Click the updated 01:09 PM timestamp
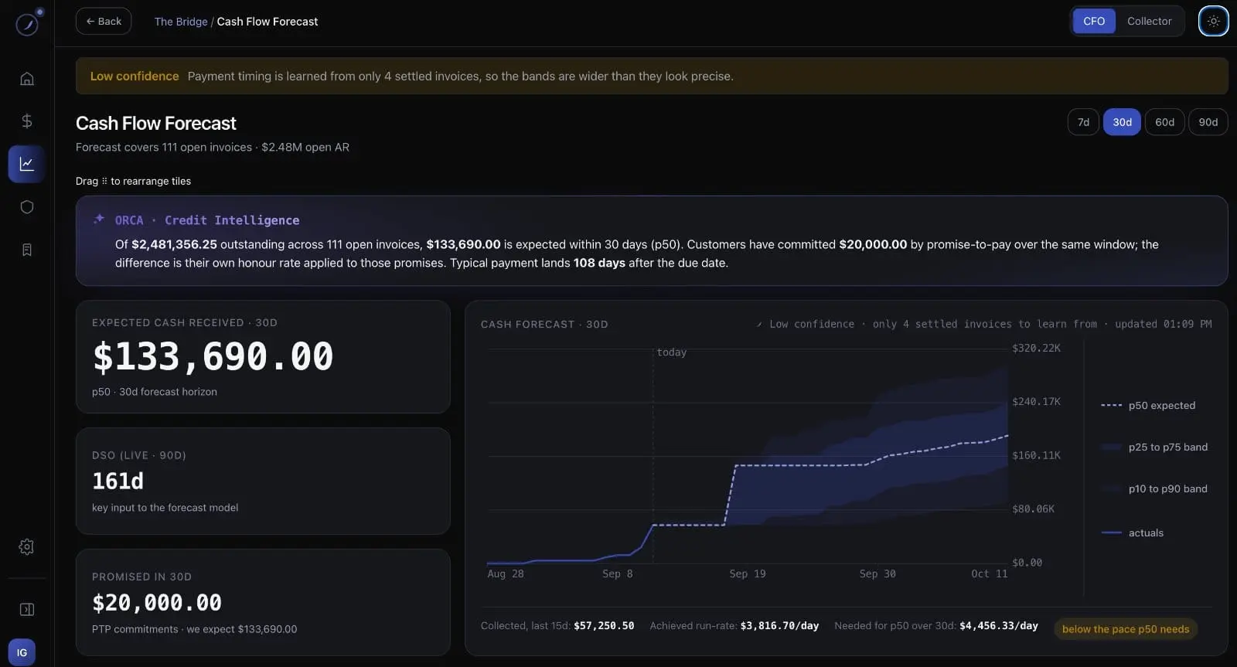The width and height of the screenshot is (1237, 667). [x=1163, y=324]
